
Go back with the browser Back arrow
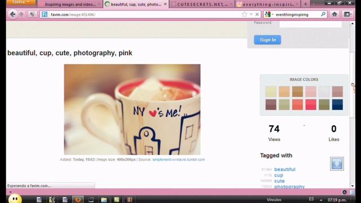(x=13, y=15)
